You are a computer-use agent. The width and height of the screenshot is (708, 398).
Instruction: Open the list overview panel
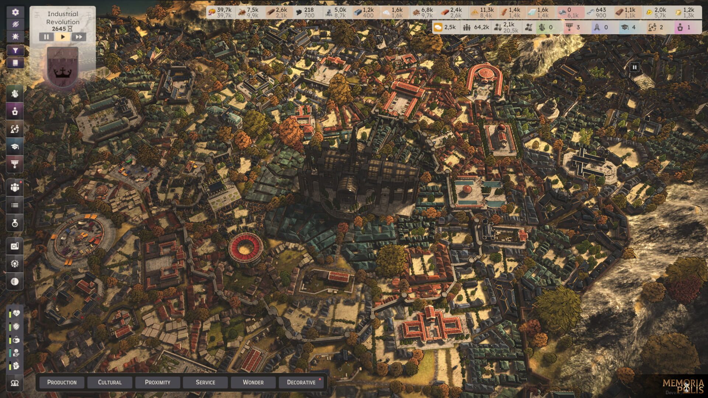15,205
